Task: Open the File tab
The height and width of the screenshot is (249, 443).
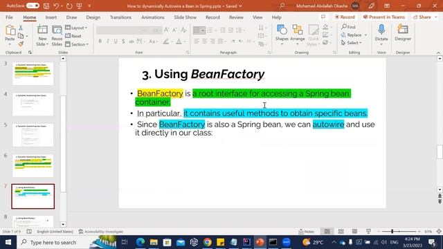Action: pyautogui.click(x=9, y=17)
